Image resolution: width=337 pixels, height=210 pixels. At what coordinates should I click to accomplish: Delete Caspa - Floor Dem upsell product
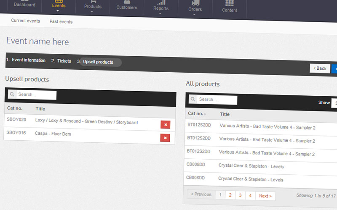(x=165, y=138)
